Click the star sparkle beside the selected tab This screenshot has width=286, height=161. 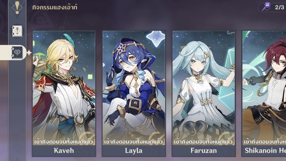coord(29,53)
